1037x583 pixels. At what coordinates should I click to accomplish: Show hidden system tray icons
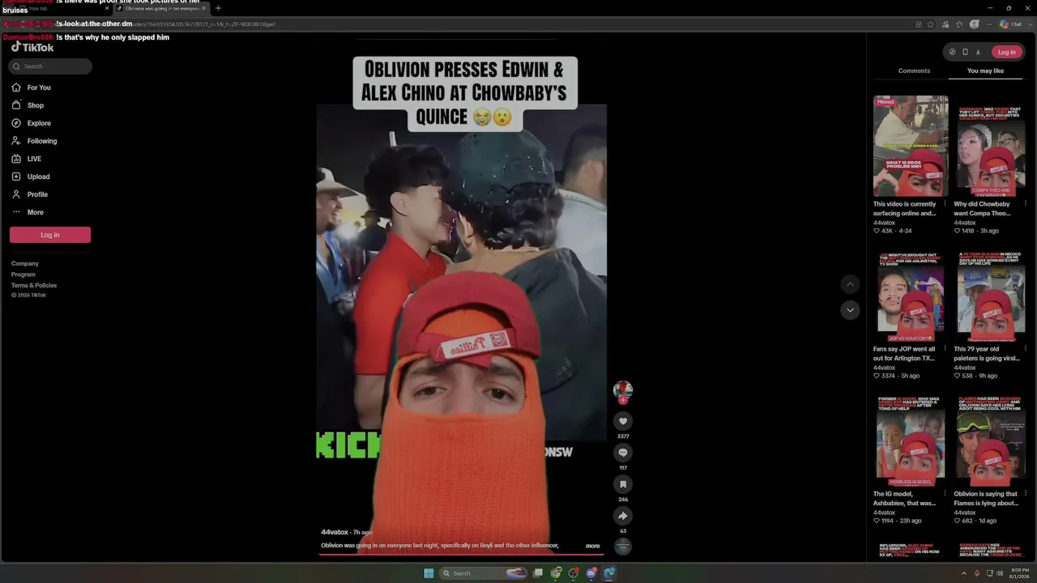(965, 573)
